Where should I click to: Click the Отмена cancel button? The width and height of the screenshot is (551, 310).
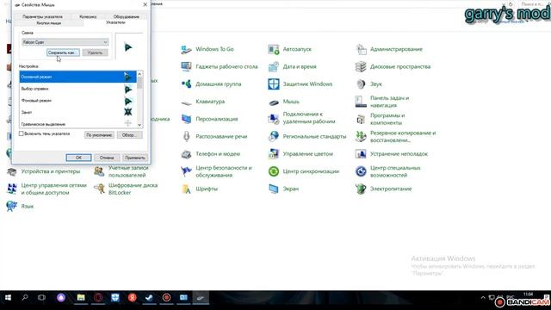107,158
